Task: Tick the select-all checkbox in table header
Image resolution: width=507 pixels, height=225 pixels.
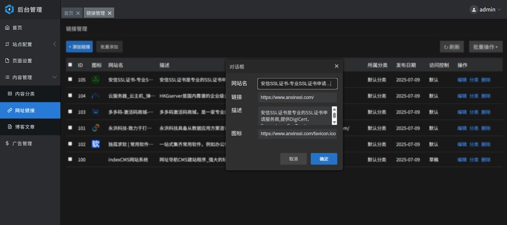Action: pyautogui.click(x=70, y=65)
